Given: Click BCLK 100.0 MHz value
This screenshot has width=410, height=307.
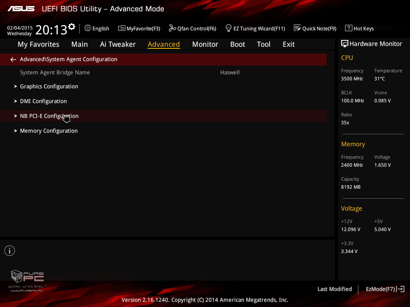Looking at the screenshot, I should tap(352, 100).
